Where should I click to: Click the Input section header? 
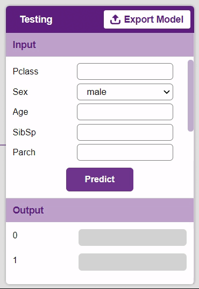(x=99, y=45)
